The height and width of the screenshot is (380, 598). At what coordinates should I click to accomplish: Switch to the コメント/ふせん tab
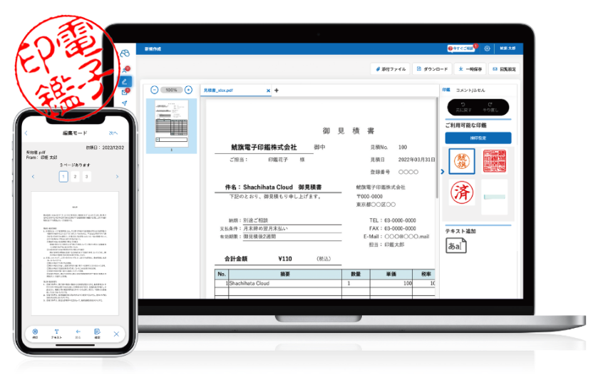470,90
